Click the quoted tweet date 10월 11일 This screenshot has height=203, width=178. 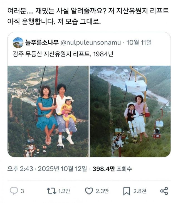pyautogui.click(x=139, y=43)
